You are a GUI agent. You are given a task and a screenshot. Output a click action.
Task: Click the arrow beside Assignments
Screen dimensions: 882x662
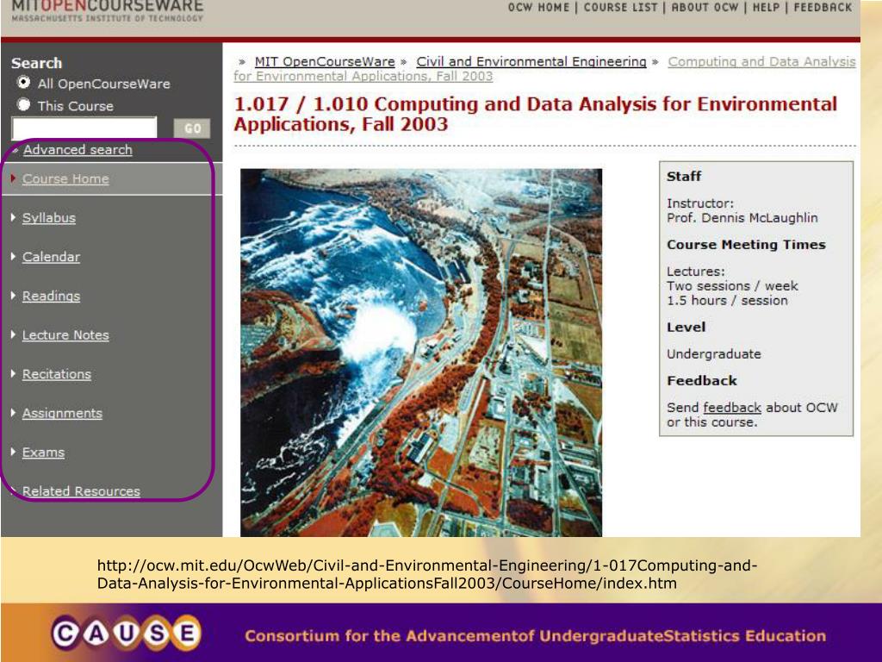pos(13,413)
